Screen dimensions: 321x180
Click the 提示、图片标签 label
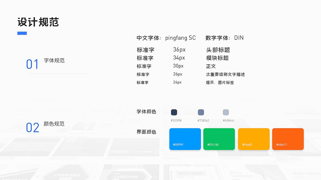pyautogui.click(x=220, y=82)
